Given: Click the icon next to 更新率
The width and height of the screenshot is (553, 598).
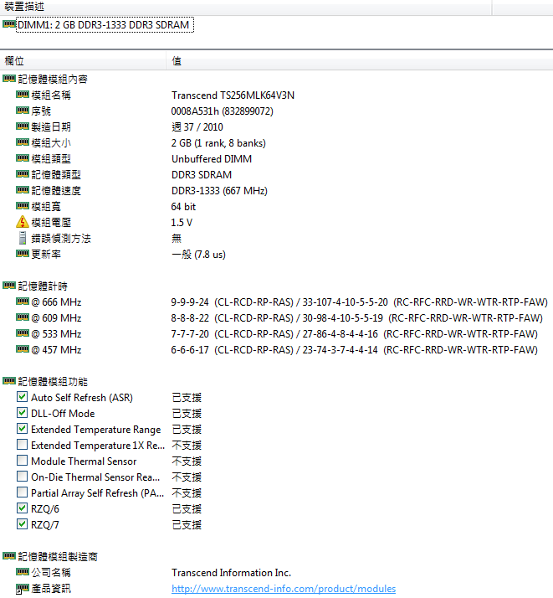Looking at the screenshot, I should coord(22,254).
